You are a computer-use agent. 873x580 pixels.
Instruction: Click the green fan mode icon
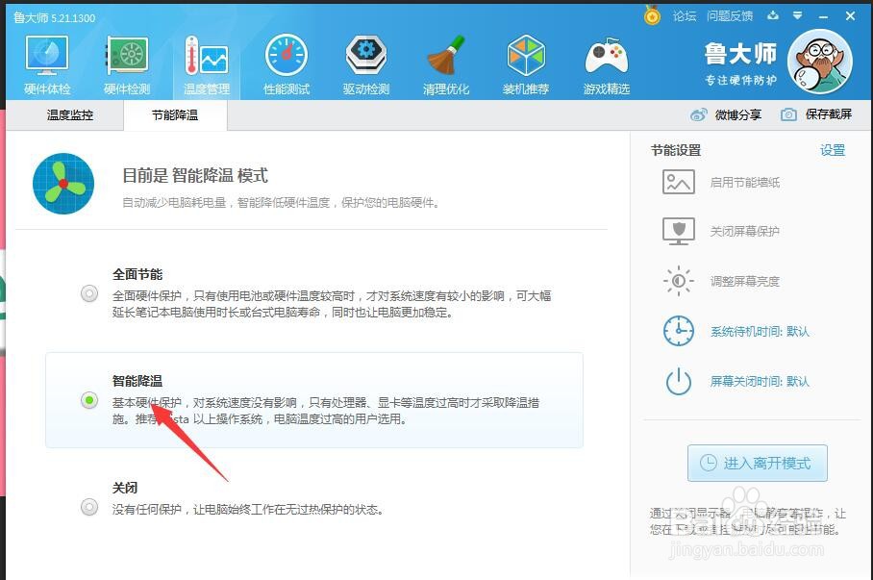(x=63, y=184)
